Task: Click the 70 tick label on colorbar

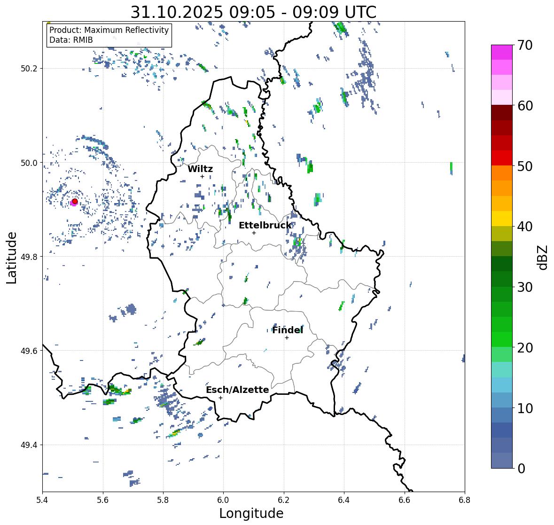Action: [x=525, y=45]
